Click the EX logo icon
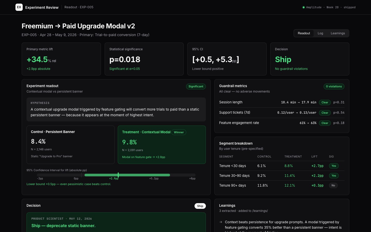This screenshot has height=232, width=371. click(19, 7)
